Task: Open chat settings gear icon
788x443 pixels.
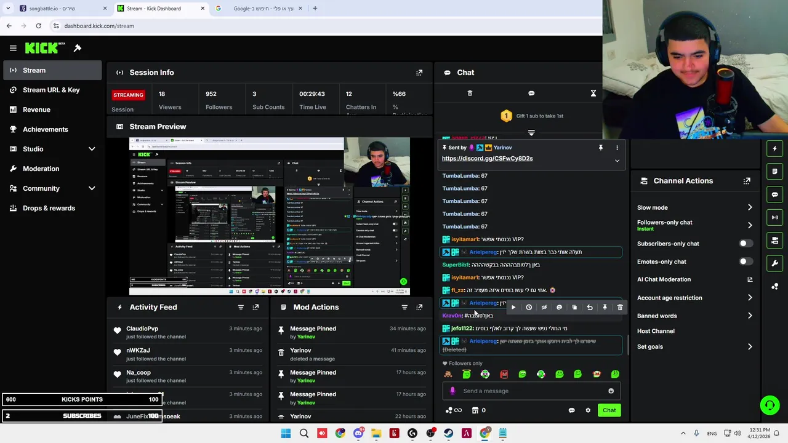Action: pyautogui.click(x=588, y=410)
